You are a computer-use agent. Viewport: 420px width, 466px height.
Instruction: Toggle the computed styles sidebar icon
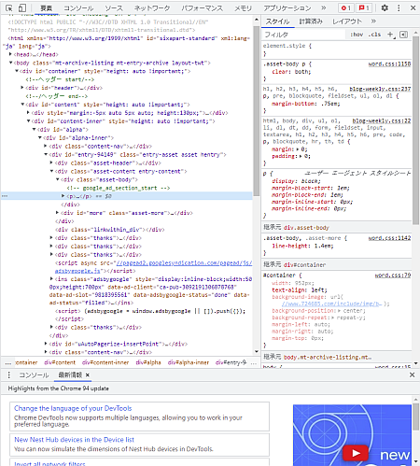[x=404, y=35]
